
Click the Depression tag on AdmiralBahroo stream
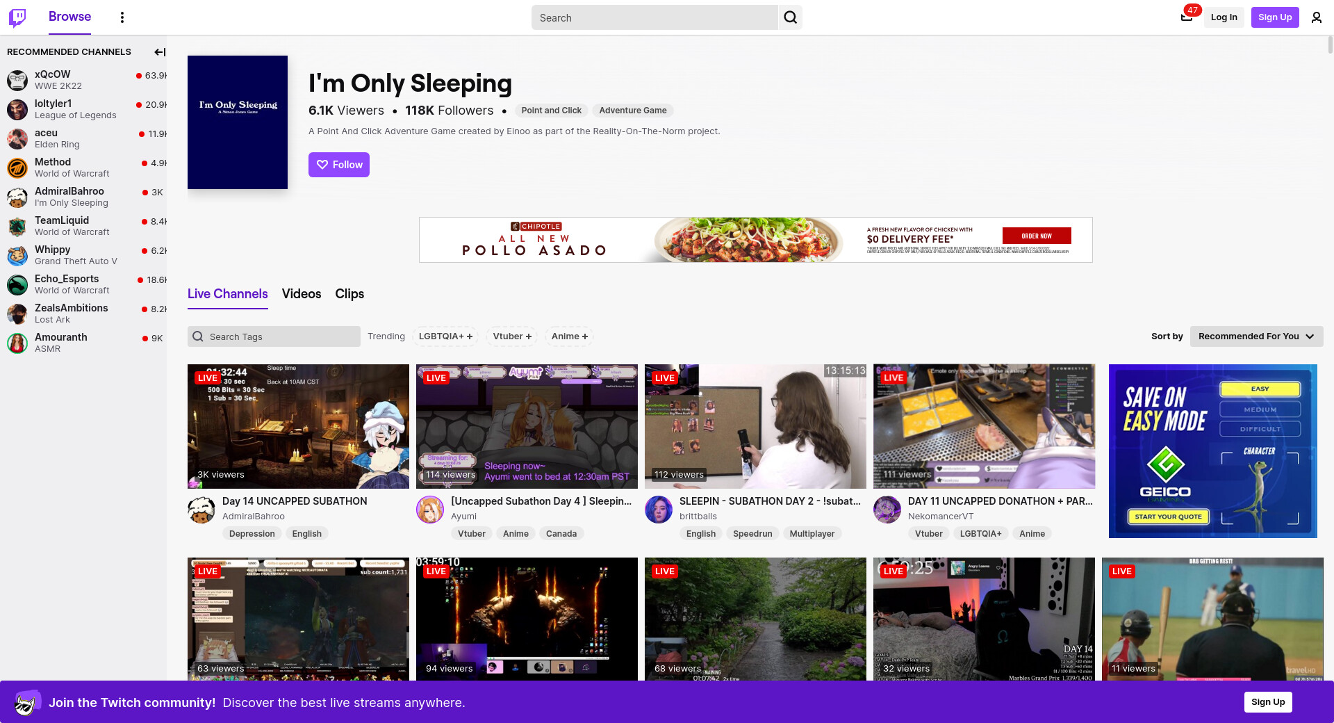point(252,534)
